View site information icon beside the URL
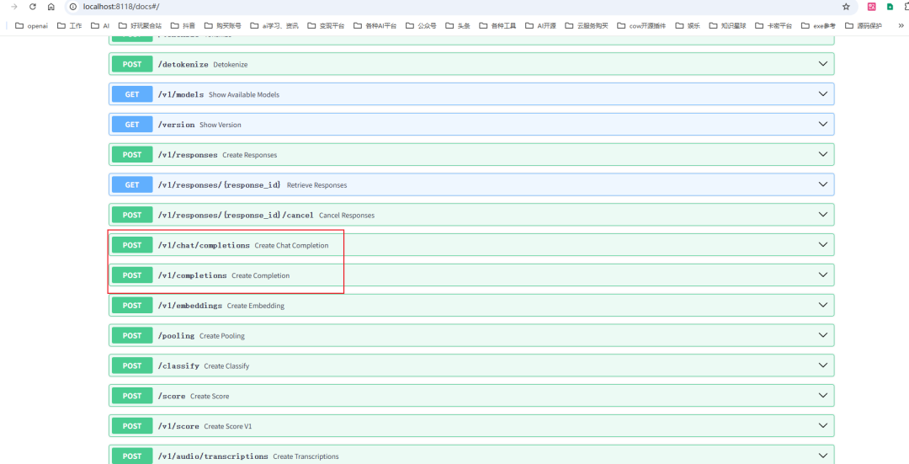 (73, 7)
